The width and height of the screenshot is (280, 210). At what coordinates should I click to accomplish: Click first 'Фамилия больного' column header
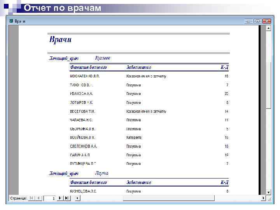88,67
